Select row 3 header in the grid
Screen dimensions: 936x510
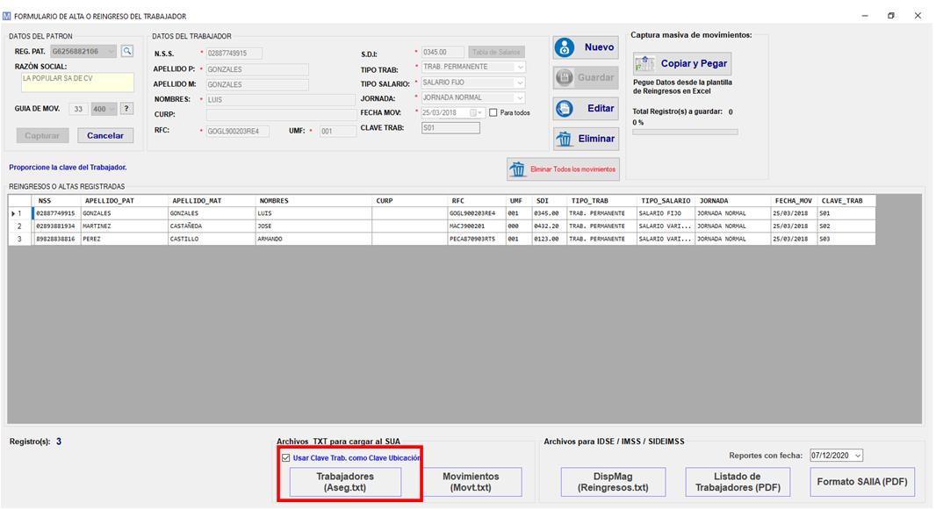[19, 239]
